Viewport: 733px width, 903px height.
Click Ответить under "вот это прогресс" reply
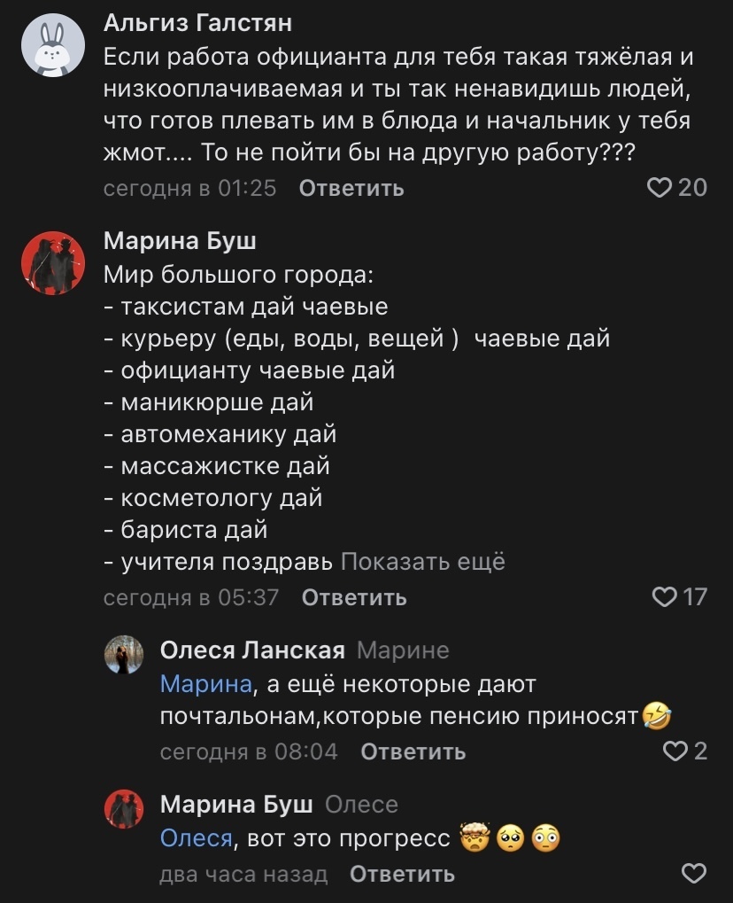pyautogui.click(x=403, y=875)
